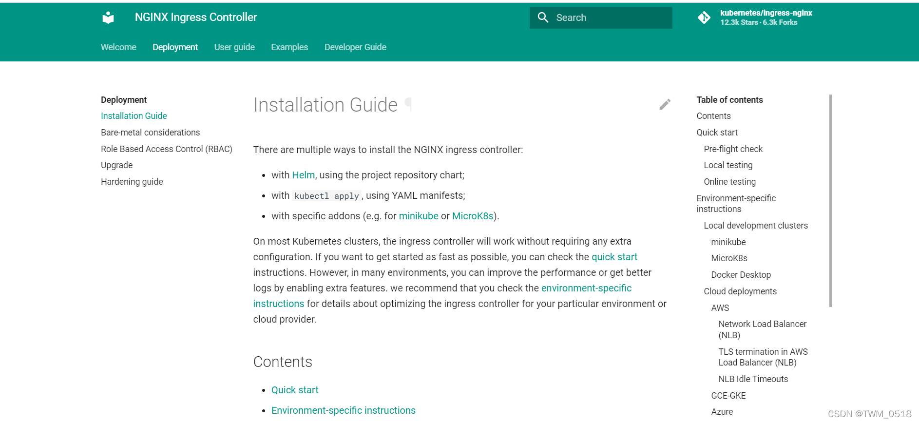Open the Welcome tab
919x423 pixels.
point(118,47)
